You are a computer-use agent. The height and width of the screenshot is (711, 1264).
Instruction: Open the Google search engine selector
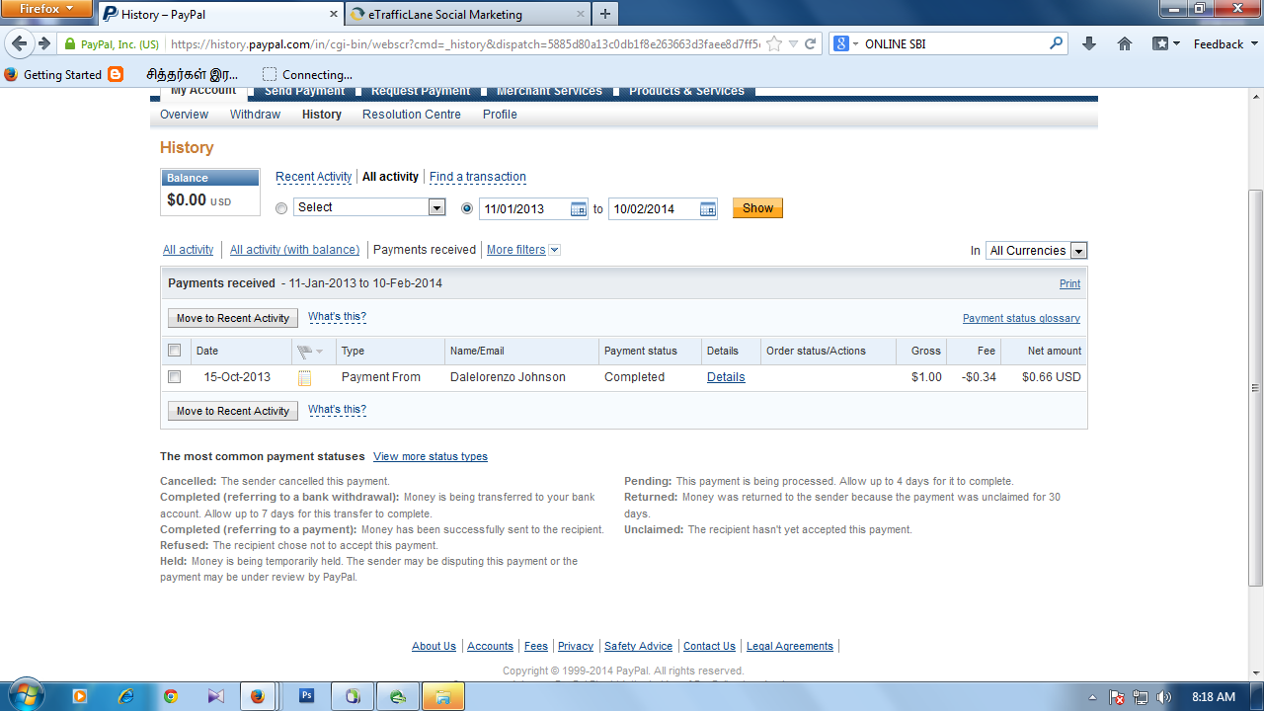847,43
